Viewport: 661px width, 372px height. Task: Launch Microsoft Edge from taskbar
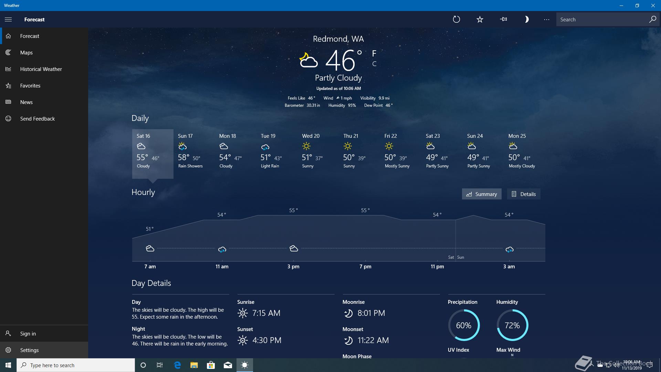point(177,365)
